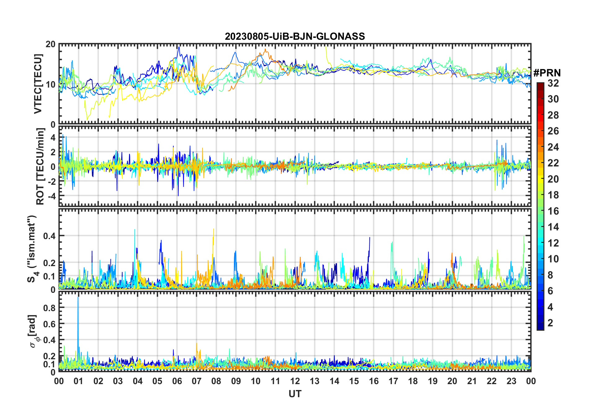Click the VTEC[TECU] y-axis label
The height and width of the screenshot is (413, 590).
[38, 84]
